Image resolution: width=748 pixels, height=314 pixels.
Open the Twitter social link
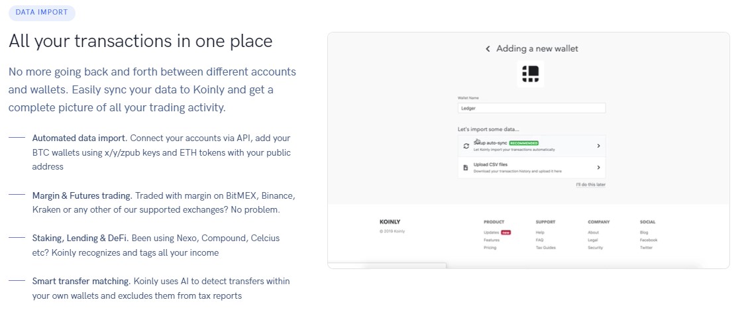(646, 247)
